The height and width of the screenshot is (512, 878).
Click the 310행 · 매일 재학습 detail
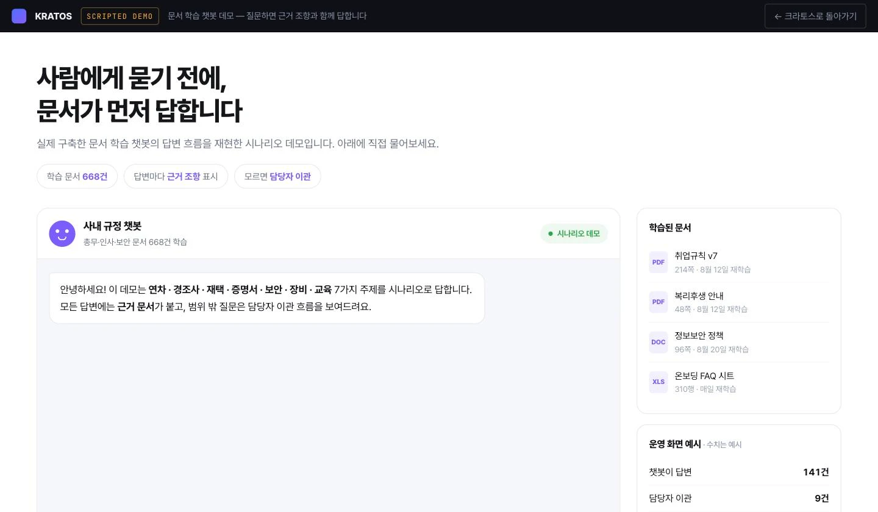(705, 389)
